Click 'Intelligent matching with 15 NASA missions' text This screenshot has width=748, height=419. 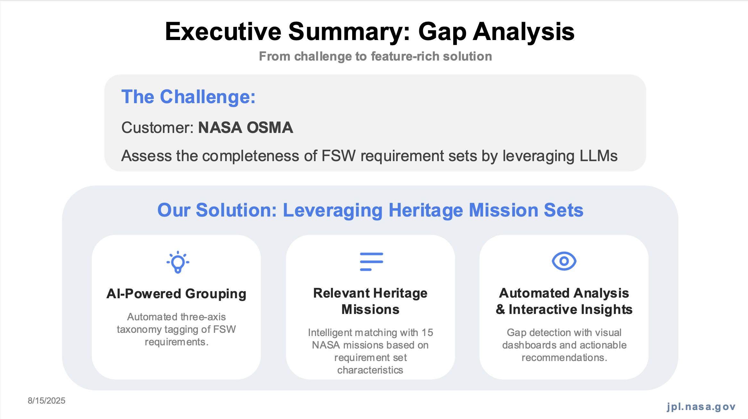[370, 351]
